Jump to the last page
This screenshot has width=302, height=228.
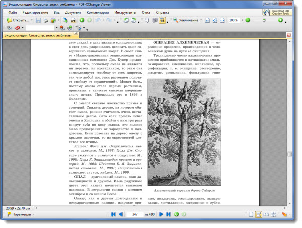pos(169,214)
